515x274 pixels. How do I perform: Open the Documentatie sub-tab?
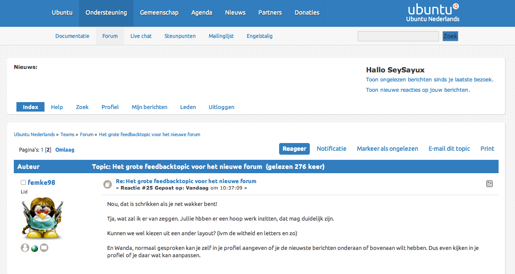coord(72,36)
